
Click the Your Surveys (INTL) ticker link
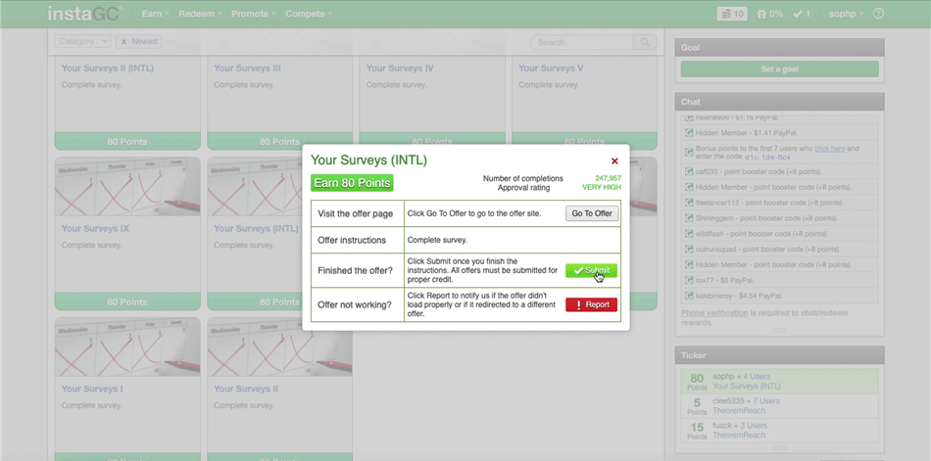tap(747, 386)
